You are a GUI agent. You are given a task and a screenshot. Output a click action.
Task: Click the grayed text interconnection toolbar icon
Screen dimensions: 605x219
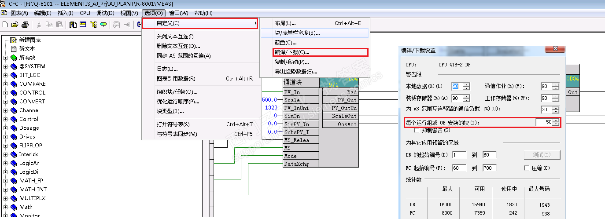click(x=117, y=25)
